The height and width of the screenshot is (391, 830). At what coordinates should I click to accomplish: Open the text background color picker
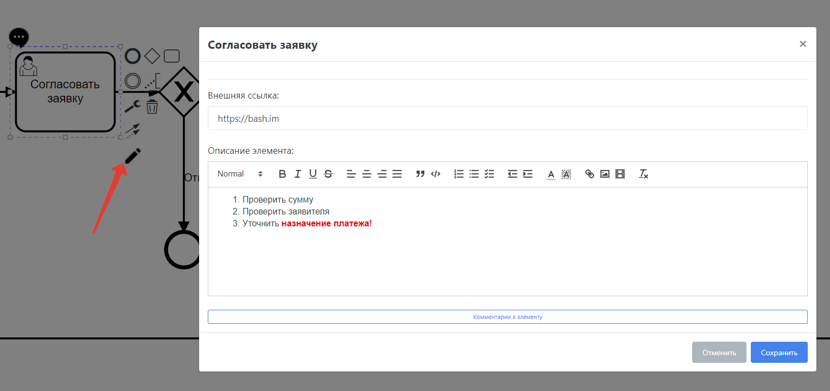[566, 174]
